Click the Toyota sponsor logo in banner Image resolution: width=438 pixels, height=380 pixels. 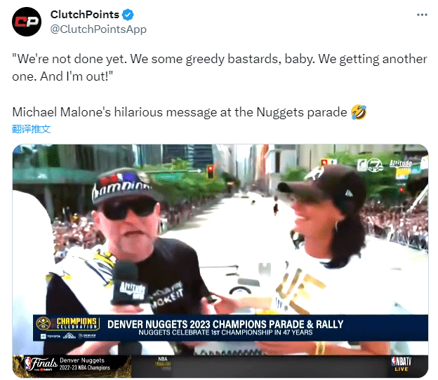51,337
